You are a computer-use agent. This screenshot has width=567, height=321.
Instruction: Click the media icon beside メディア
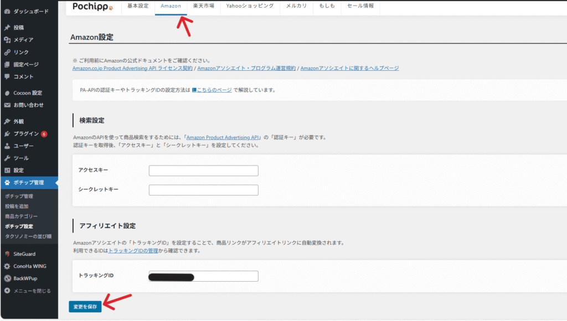tap(7, 40)
